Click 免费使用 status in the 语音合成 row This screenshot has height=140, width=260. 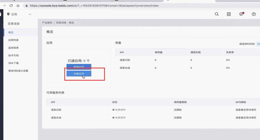[119, 118]
